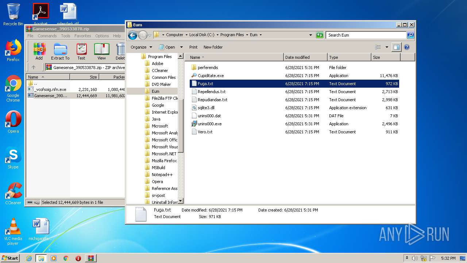Click the View icon in WinRAR toolbar
Viewport: 467px width, 263px height.
click(x=101, y=52)
